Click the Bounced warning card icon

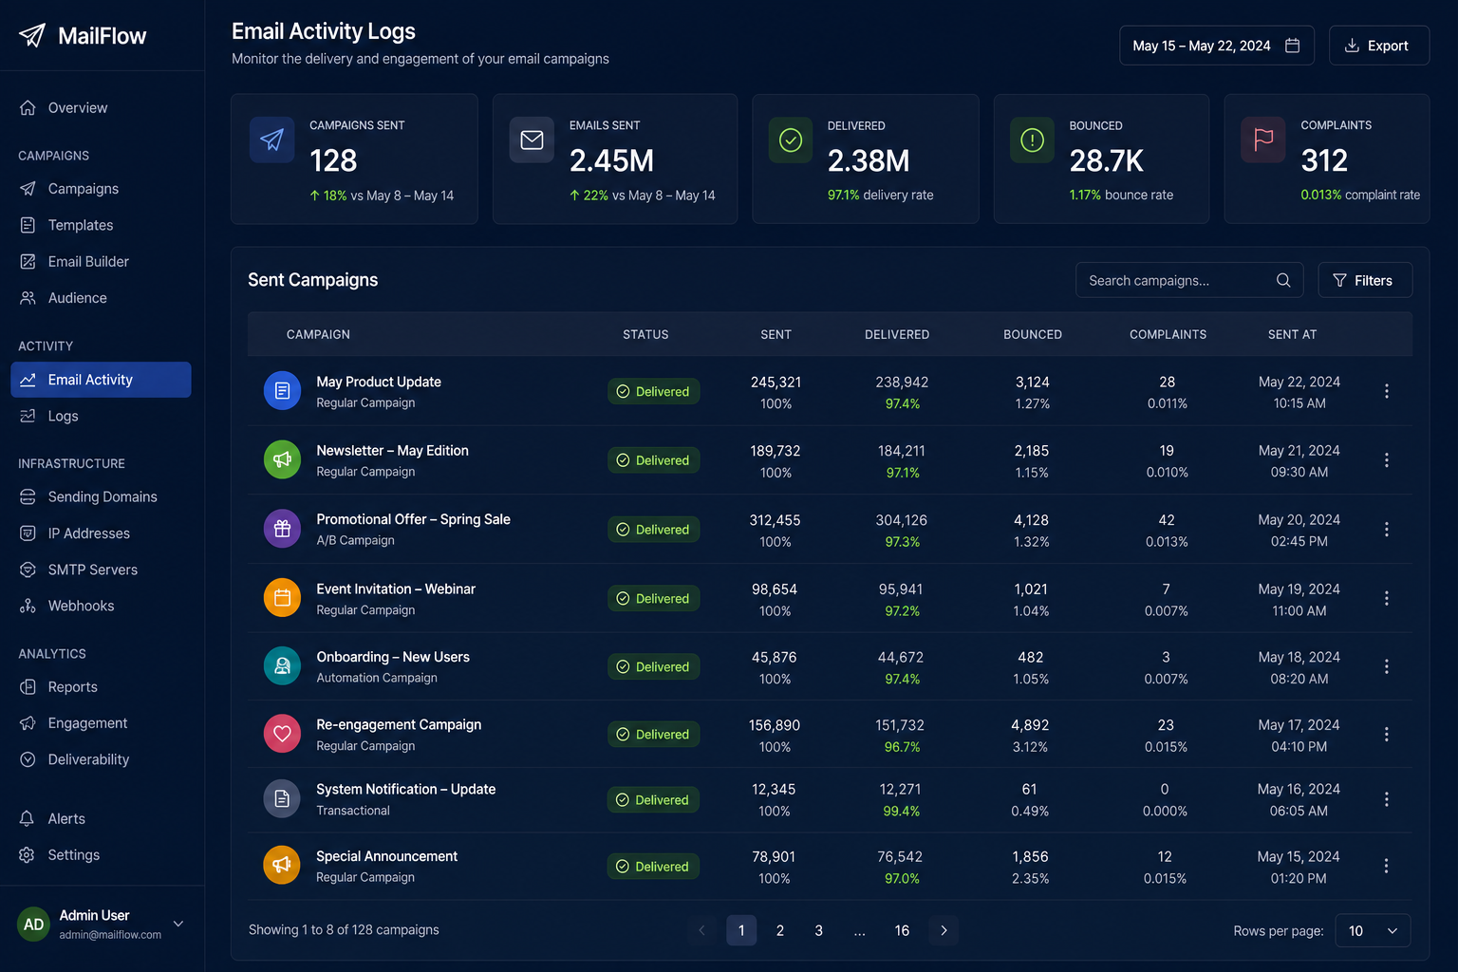click(1032, 140)
